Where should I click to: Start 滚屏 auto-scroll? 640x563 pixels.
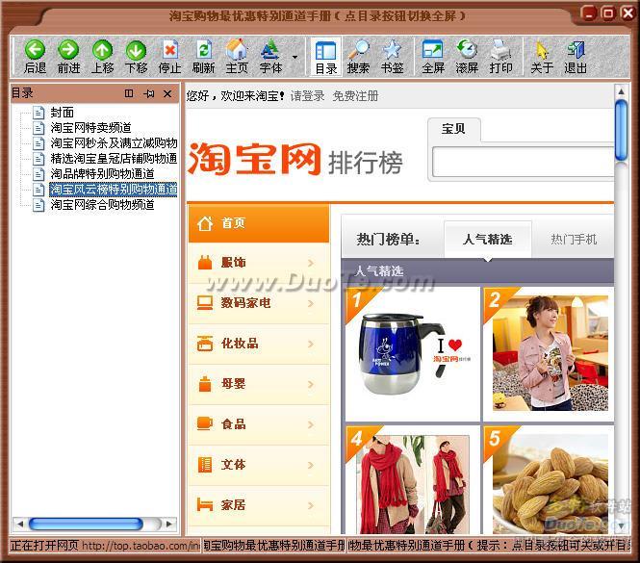[467, 49]
